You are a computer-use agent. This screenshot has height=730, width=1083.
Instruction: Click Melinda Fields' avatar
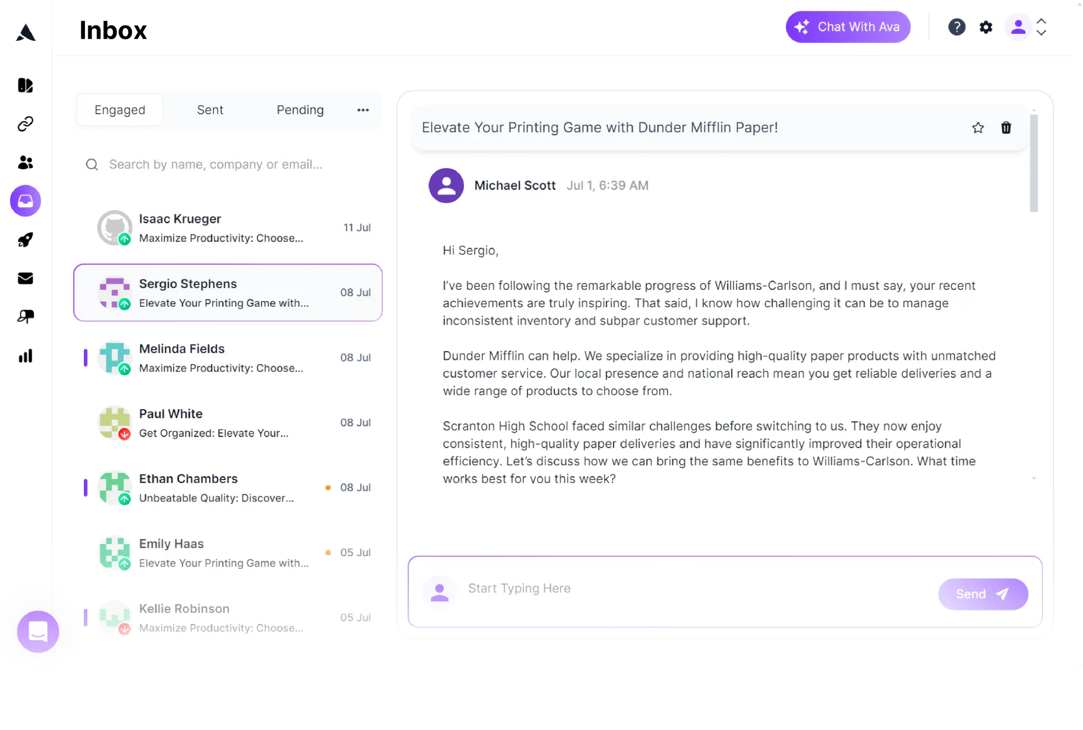(x=115, y=357)
